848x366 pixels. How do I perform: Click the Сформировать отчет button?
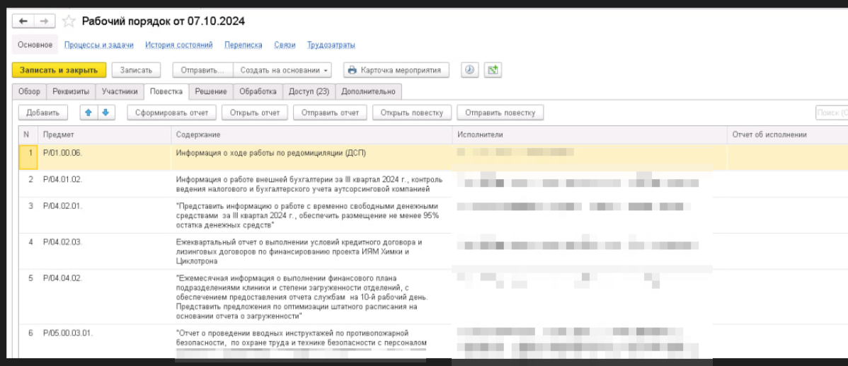172,113
